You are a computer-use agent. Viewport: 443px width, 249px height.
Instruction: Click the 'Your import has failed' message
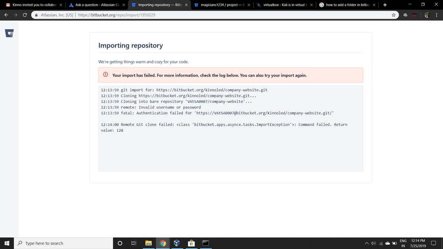209,75
